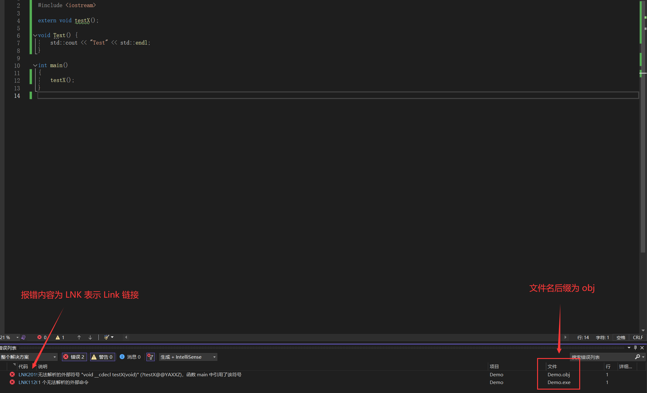
Task: Collapse the void Text() function
Action: 35,35
